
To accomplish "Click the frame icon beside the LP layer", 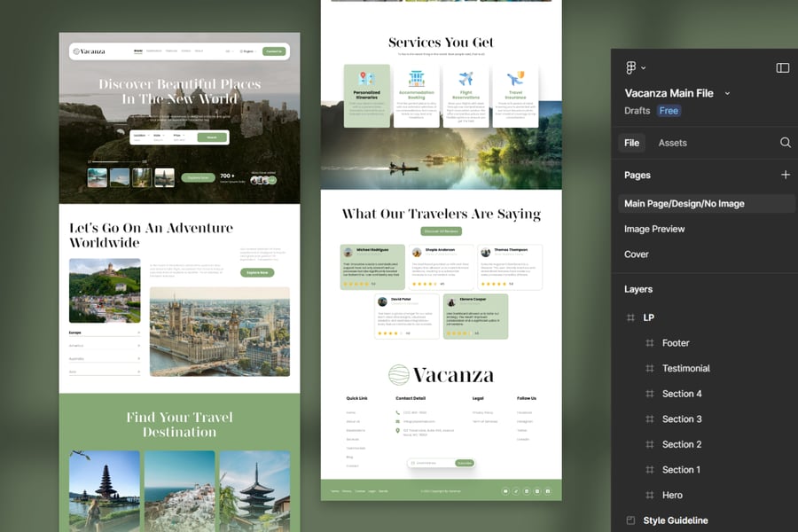I will [x=630, y=317].
